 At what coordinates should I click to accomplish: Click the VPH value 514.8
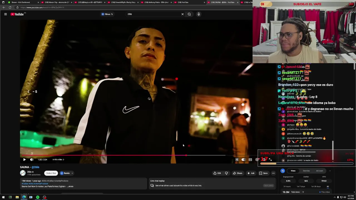tap(324, 181)
